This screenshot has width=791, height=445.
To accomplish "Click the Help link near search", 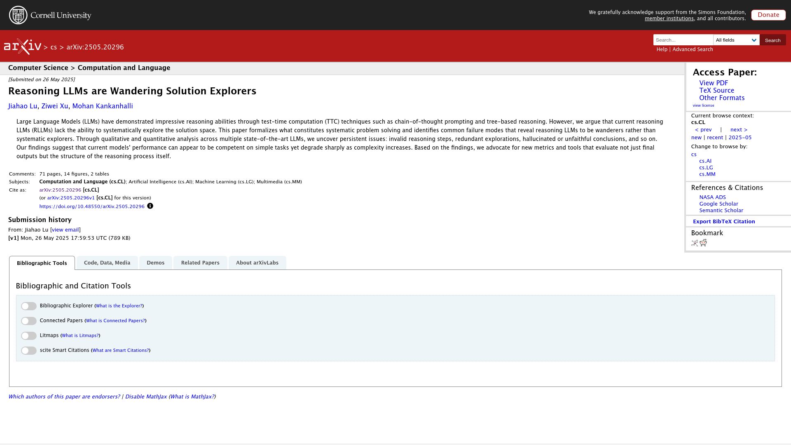I will [662, 49].
